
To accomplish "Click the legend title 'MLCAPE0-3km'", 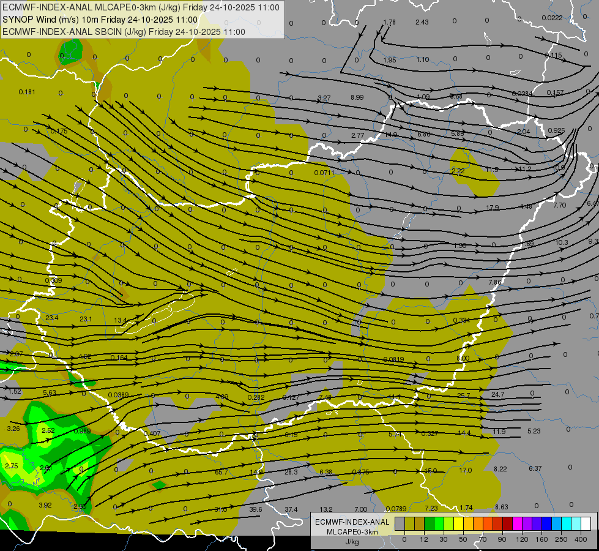I will tap(352, 532).
